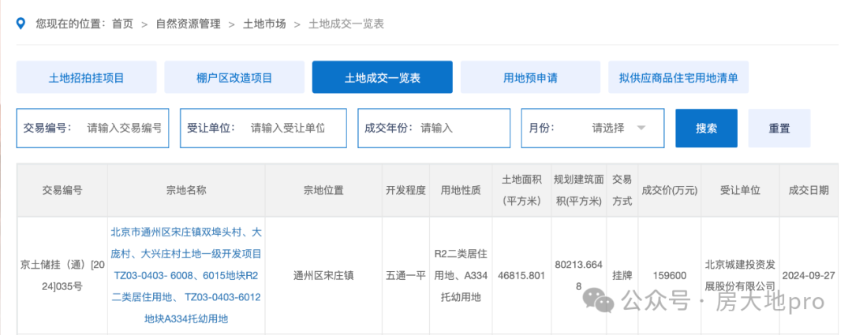Focus the 交易编号 input field

click(x=92, y=128)
